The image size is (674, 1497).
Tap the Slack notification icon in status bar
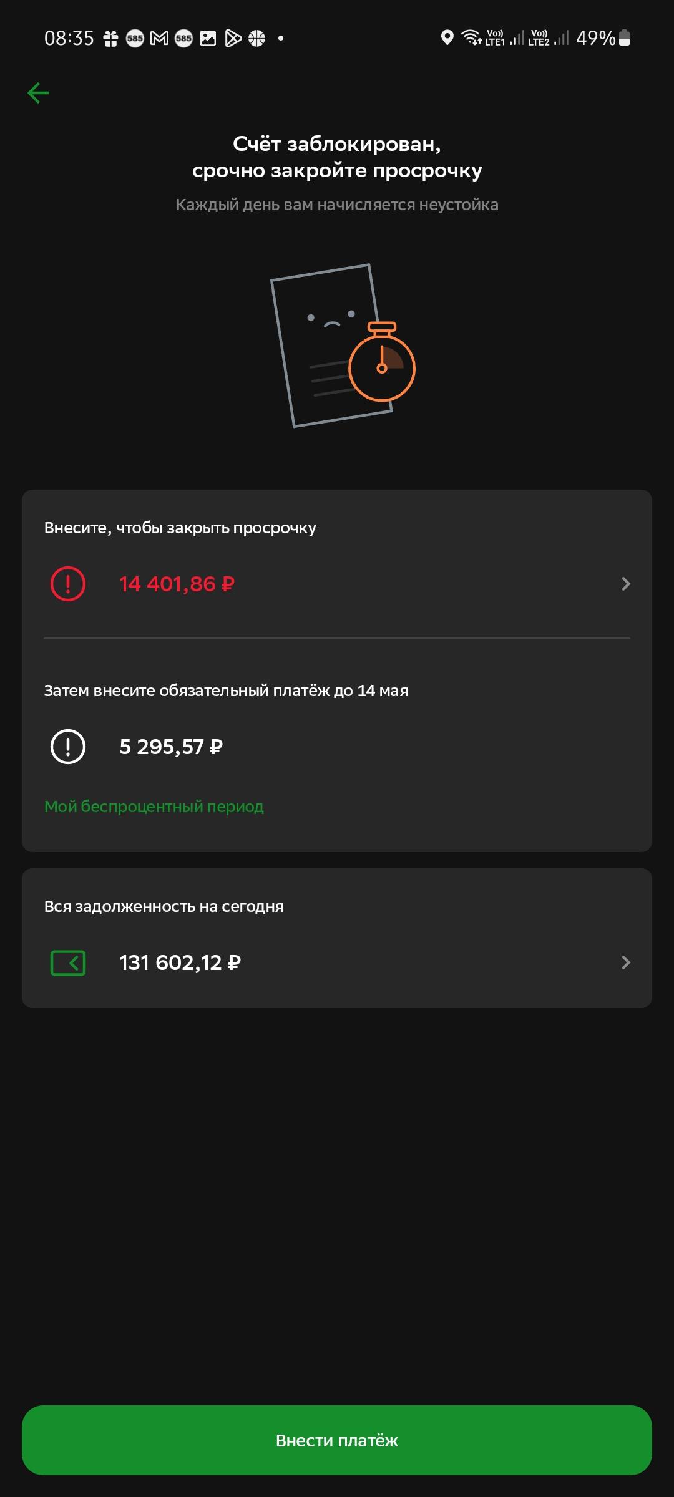110,39
